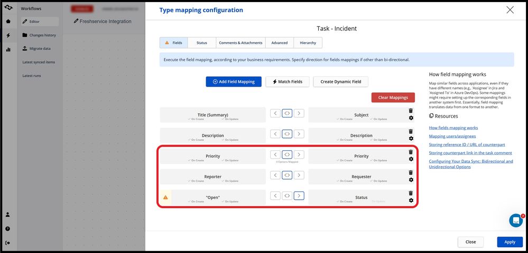Image resolution: width=528 pixels, height=253 pixels.
Task: Delete the Priority field mapping
Action: [x=411, y=152]
